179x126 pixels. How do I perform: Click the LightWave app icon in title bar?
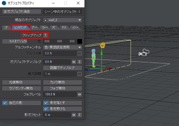pyautogui.click(x=4, y=3)
